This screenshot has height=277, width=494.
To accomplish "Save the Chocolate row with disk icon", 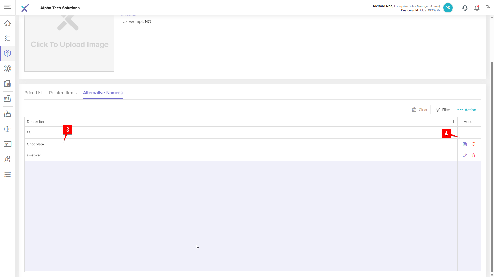I will [465, 144].
